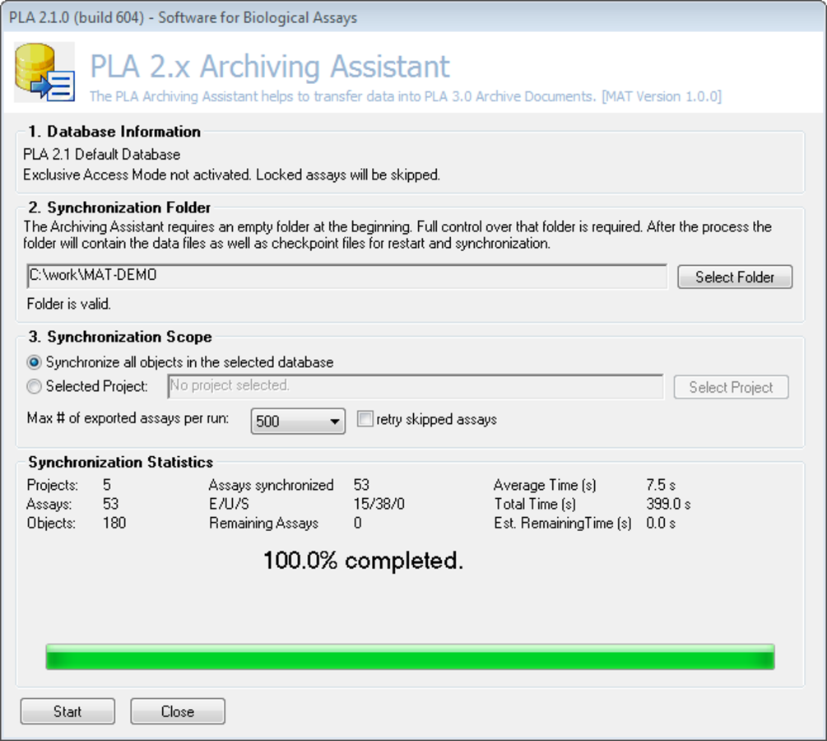Enable "retry skipped assays"
Viewport: 827px width, 741px height.
click(x=365, y=418)
